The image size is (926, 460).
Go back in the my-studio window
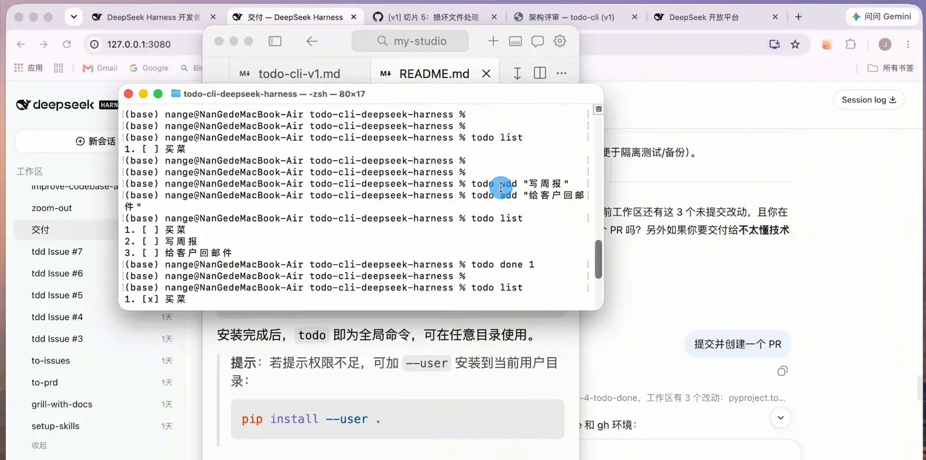point(312,41)
